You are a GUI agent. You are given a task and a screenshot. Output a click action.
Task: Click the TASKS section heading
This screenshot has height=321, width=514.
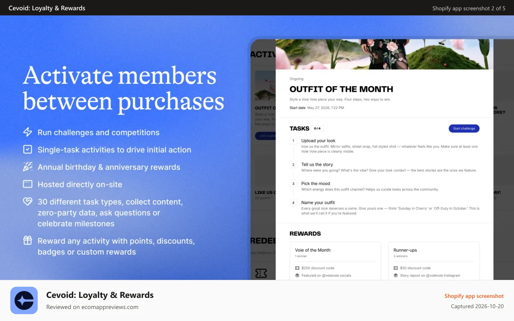[x=299, y=128]
